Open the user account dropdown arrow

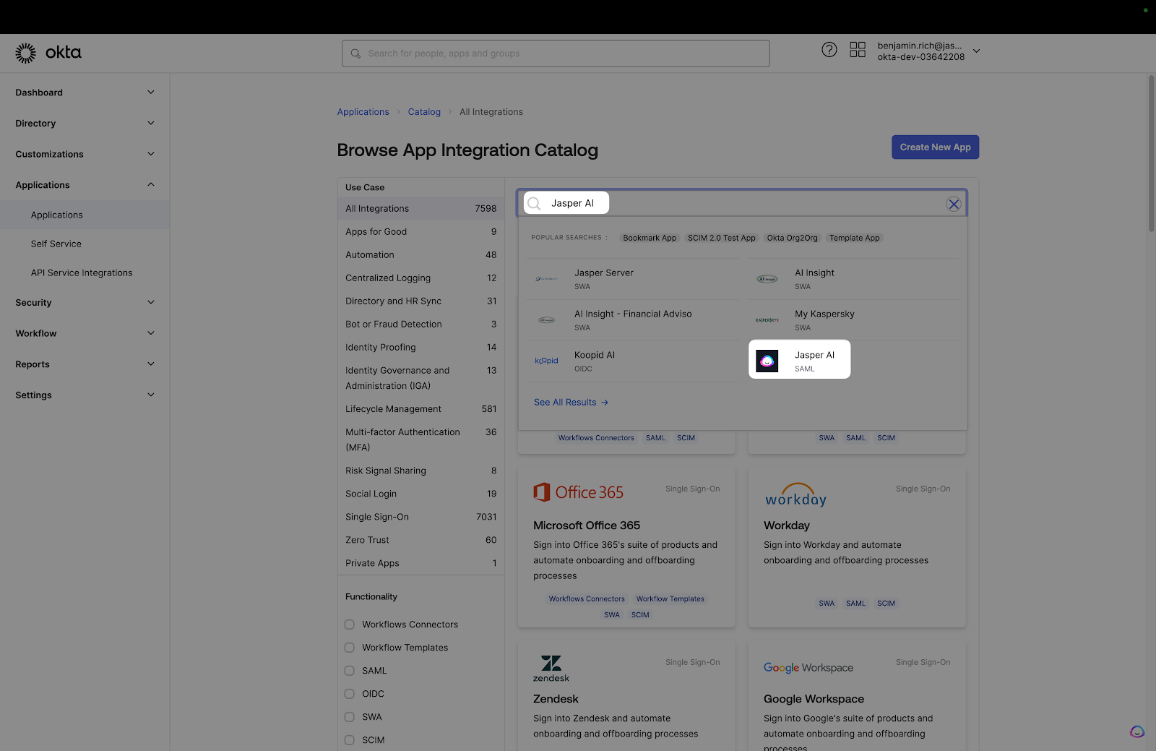pos(976,51)
